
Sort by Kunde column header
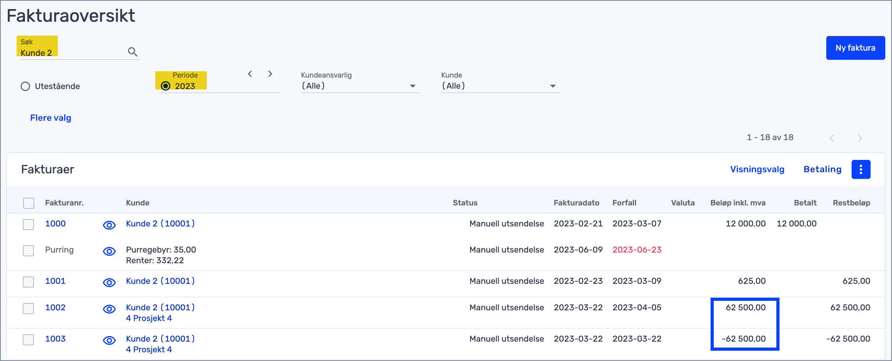point(137,203)
